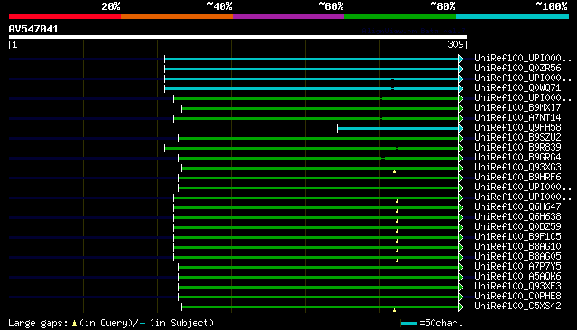This screenshot has width=577, height=330.
Task: Click the cyan ~100% identity legend bar
Action: point(512,16)
